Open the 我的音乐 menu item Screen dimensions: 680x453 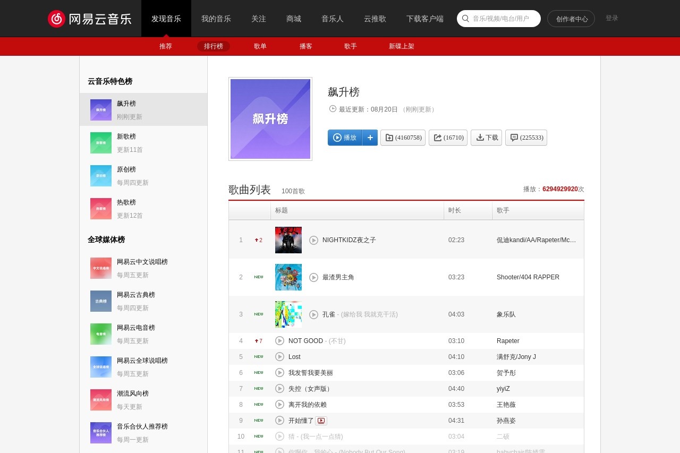coord(216,19)
